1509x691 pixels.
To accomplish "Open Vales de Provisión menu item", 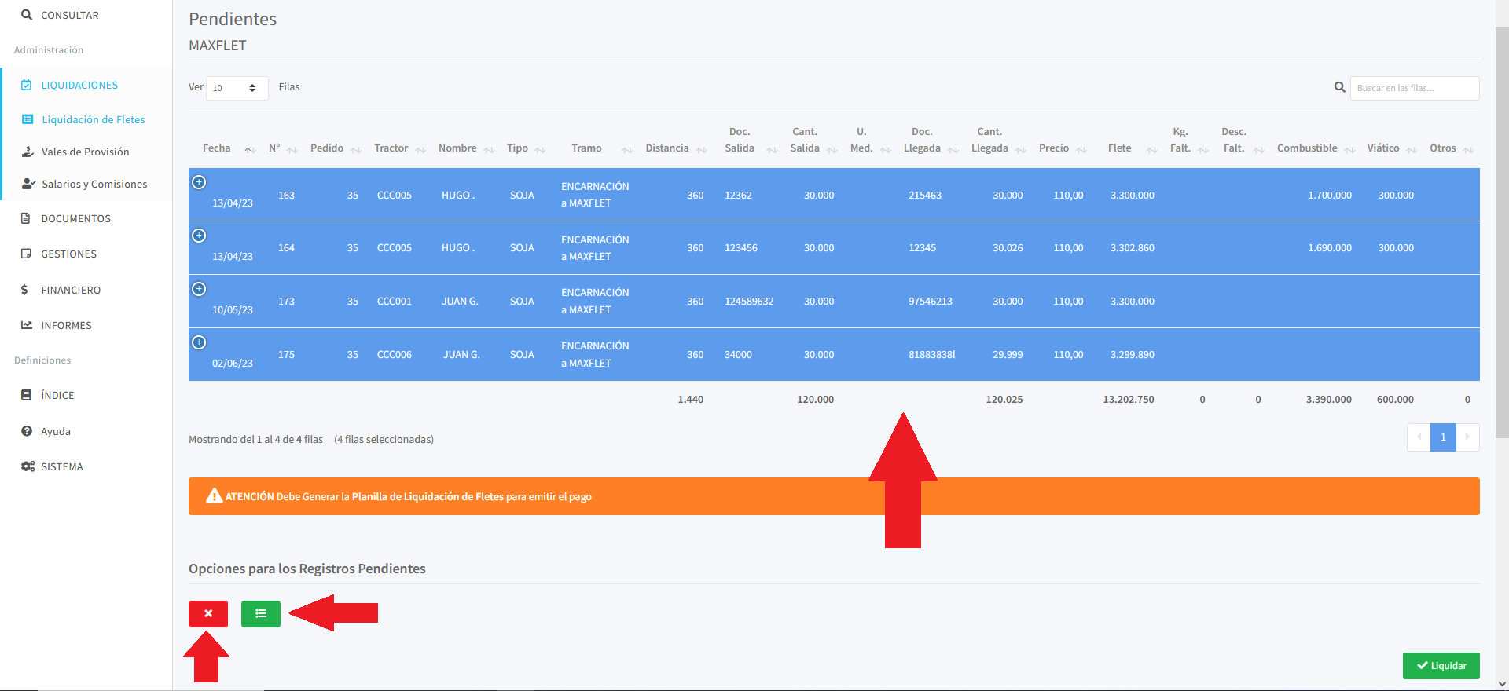I will [x=85, y=152].
